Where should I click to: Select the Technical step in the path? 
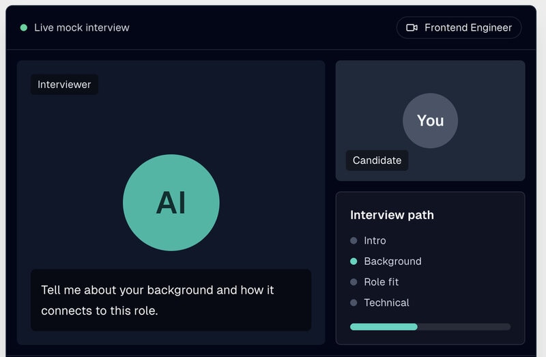pos(379,302)
